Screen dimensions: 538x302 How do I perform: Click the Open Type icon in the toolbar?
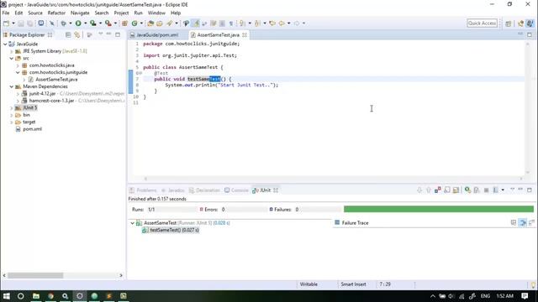(x=150, y=23)
